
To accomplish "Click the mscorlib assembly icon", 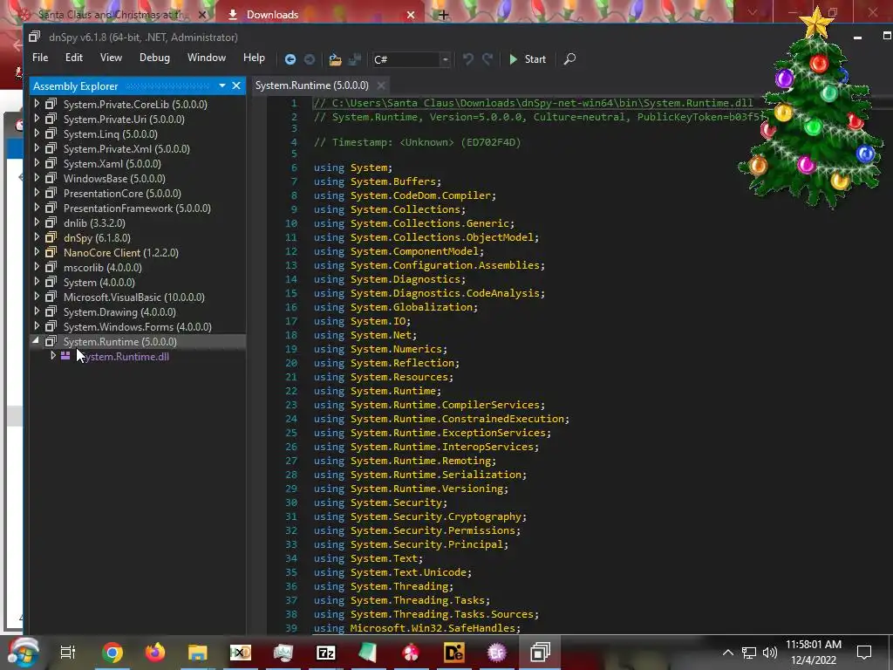I will click(x=51, y=267).
